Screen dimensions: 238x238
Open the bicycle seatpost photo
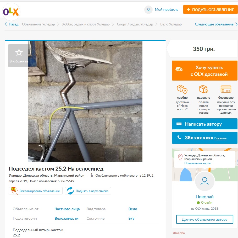85,101
